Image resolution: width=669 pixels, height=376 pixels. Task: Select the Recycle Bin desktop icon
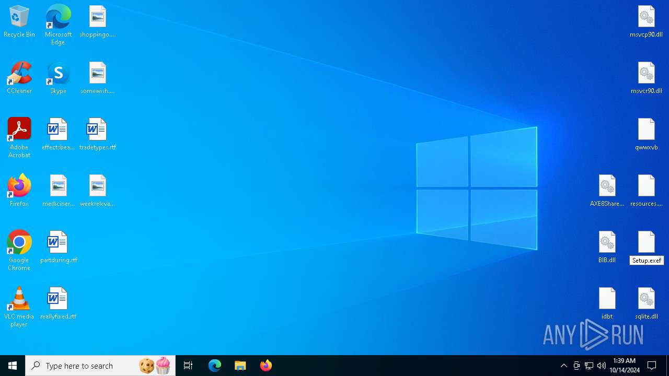point(19,22)
